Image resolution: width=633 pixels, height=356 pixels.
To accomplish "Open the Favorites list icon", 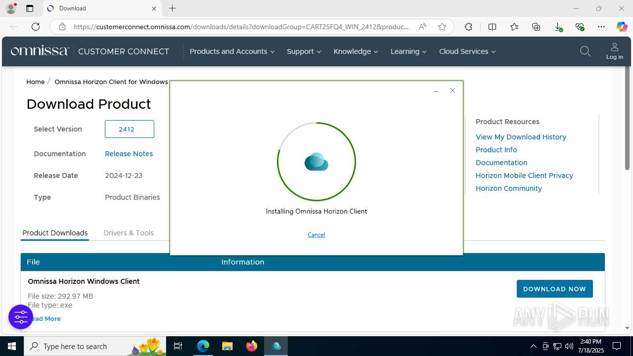I will coord(514,27).
